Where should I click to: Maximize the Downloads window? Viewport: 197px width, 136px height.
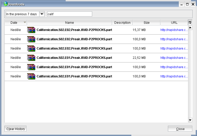point(187,4)
